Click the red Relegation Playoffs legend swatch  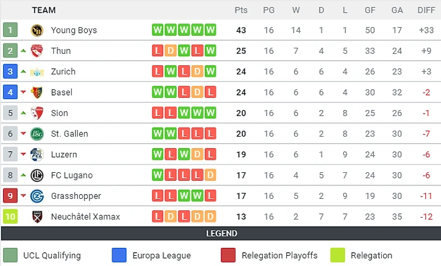point(228,255)
